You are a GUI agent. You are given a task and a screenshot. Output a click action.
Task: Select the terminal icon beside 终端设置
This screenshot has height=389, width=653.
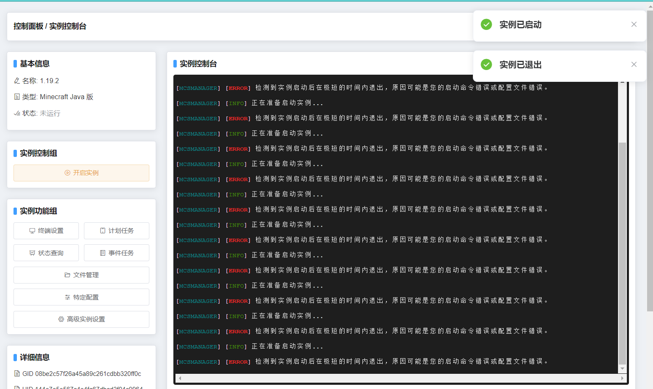click(32, 231)
